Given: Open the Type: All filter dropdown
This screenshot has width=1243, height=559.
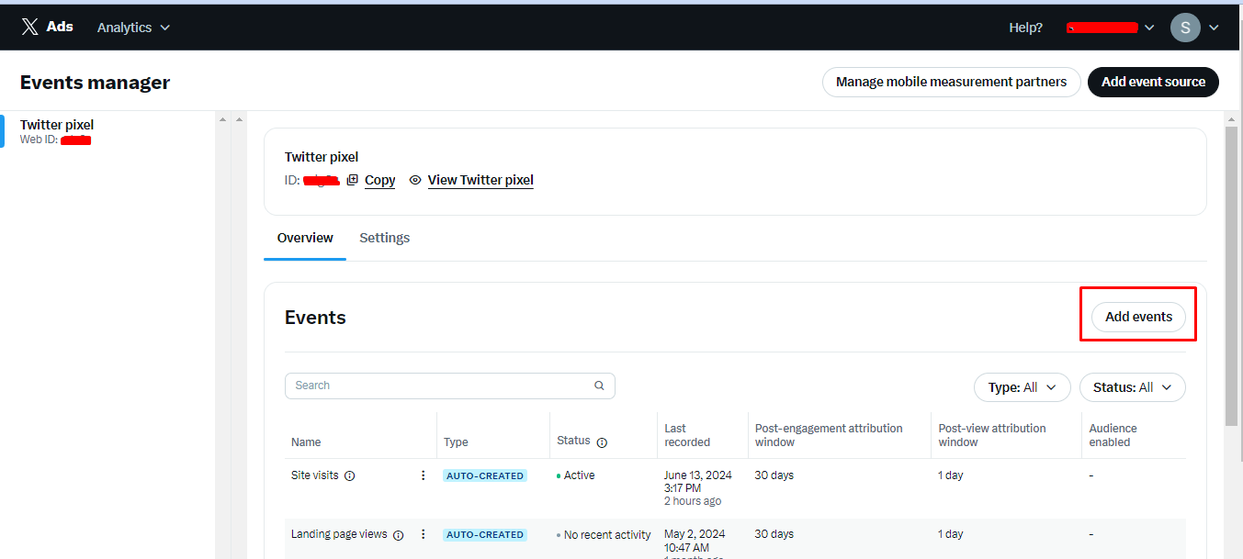Looking at the screenshot, I should coord(1022,387).
